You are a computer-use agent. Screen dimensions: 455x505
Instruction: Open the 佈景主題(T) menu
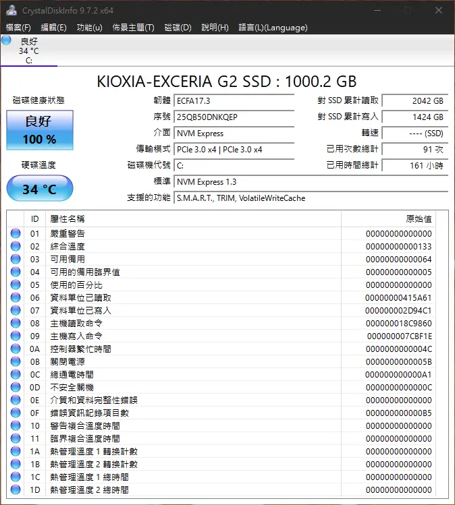[x=133, y=28]
